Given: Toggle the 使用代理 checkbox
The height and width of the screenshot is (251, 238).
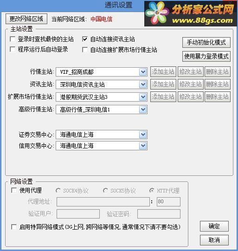Looking at the screenshot, I should [14, 190].
